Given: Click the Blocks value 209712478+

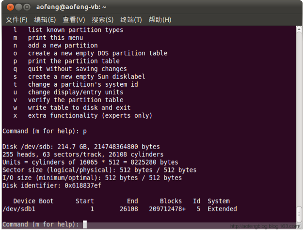Looking at the screenshot, I should coord(167,209).
